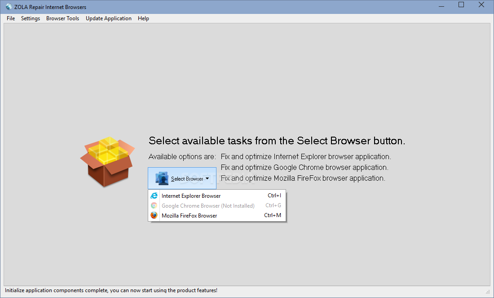Click 'Available options are:' label
The width and height of the screenshot is (494, 298).
(x=182, y=157)
